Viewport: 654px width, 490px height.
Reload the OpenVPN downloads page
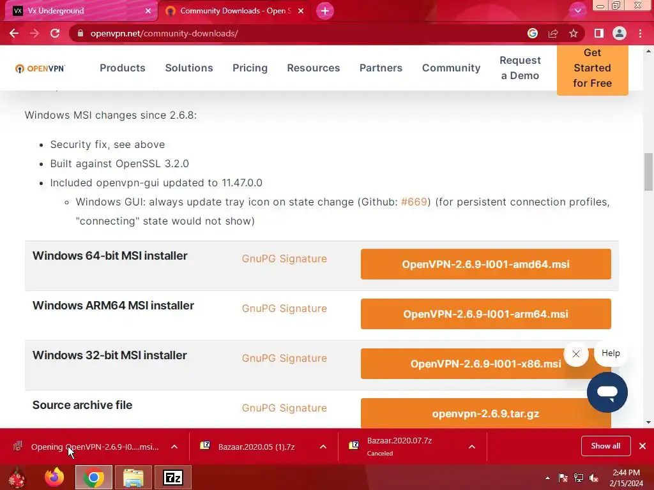(55, 33)
